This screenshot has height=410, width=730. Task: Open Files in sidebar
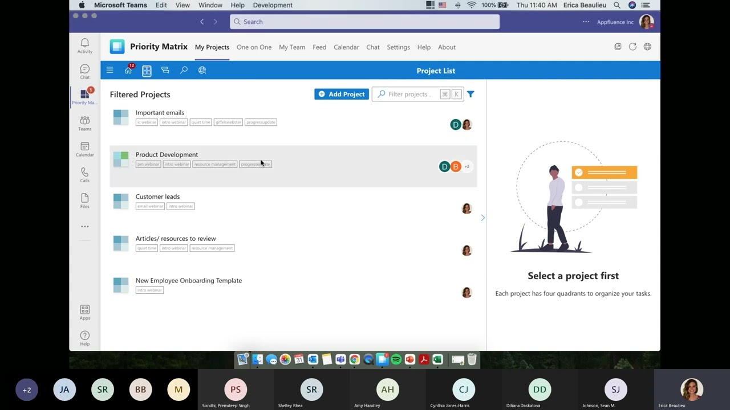point(84,201)
